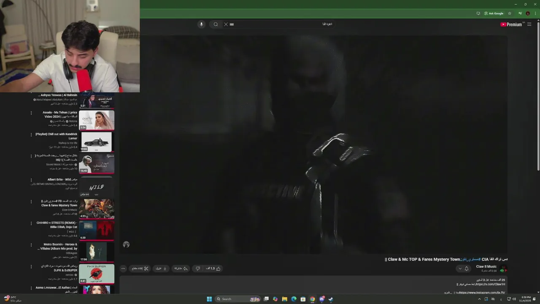Click the Ask Google button in Chrome toolbar
540x304 pixels.
[494, 14]
